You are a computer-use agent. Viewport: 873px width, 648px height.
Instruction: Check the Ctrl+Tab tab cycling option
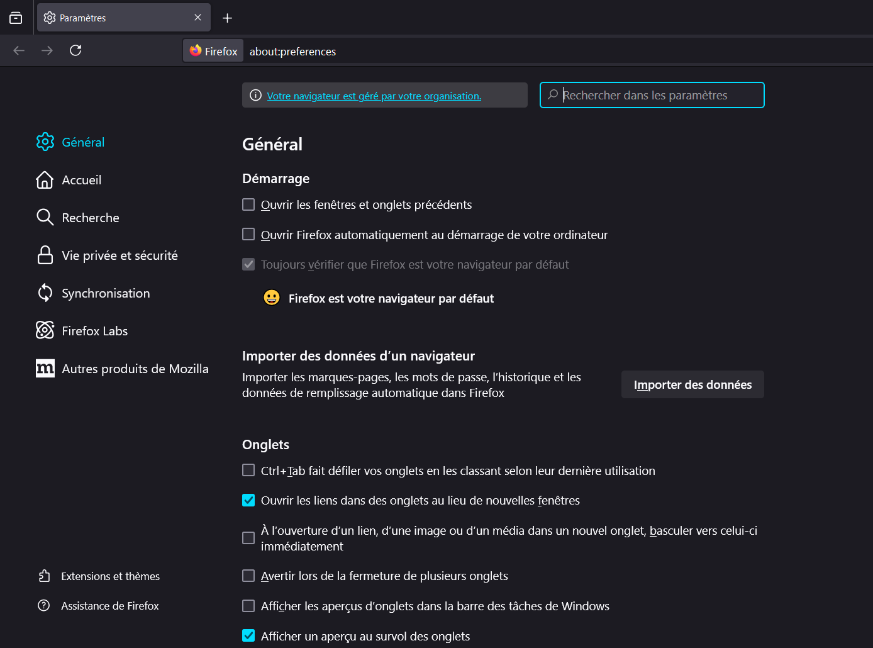coord(248,471)
